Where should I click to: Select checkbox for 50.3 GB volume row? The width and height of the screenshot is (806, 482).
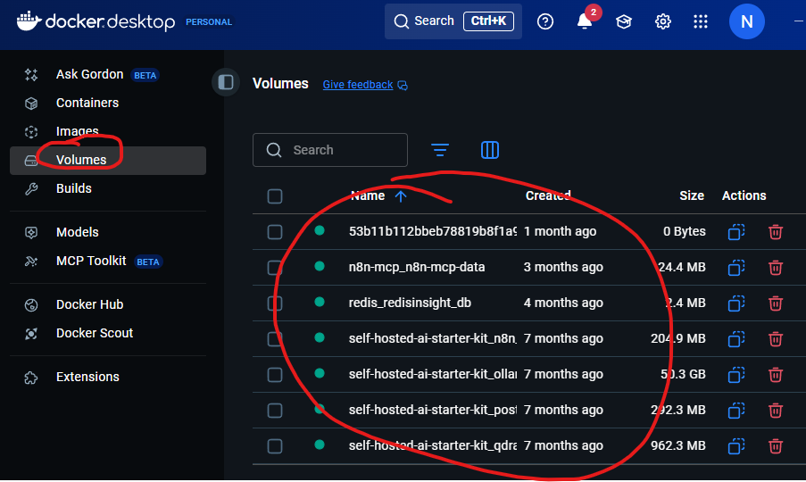pyautogui.click(x=275, y=375)
